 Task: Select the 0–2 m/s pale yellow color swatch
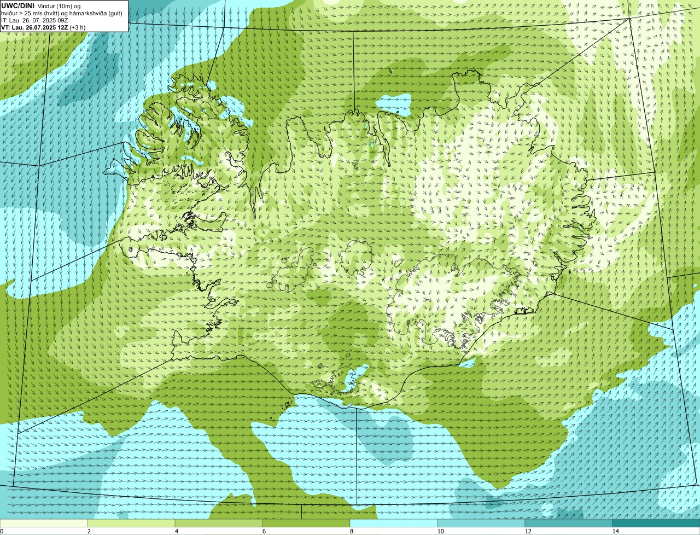click(44, 523)
